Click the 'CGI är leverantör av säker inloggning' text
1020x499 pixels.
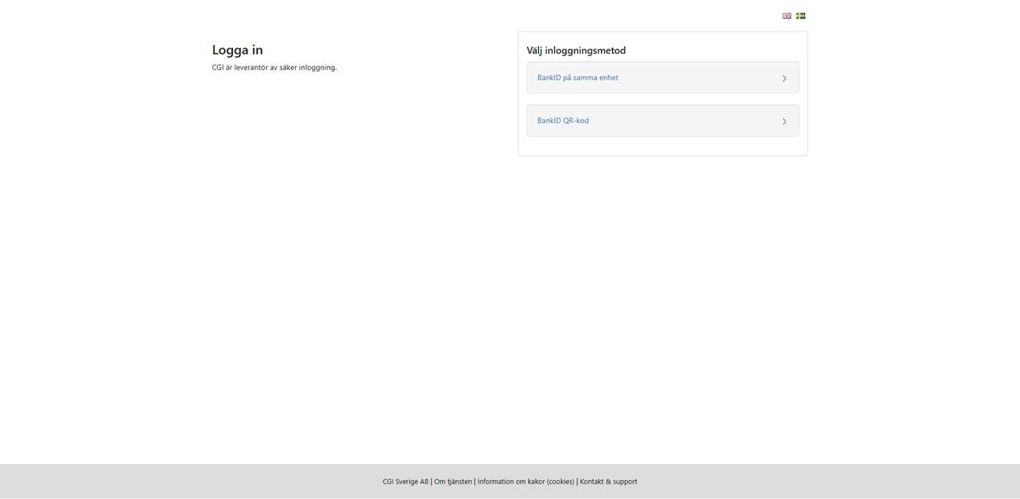coord(274,67)
